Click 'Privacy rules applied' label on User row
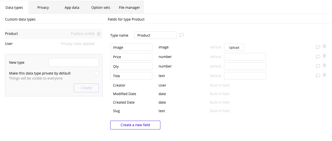Viewport: 332px width, 141px height. point(78,44)
